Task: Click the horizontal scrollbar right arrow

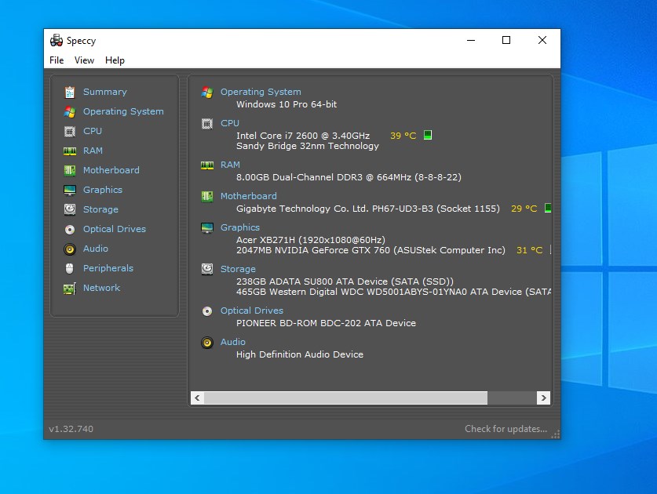Action: [x=543, y=398]
